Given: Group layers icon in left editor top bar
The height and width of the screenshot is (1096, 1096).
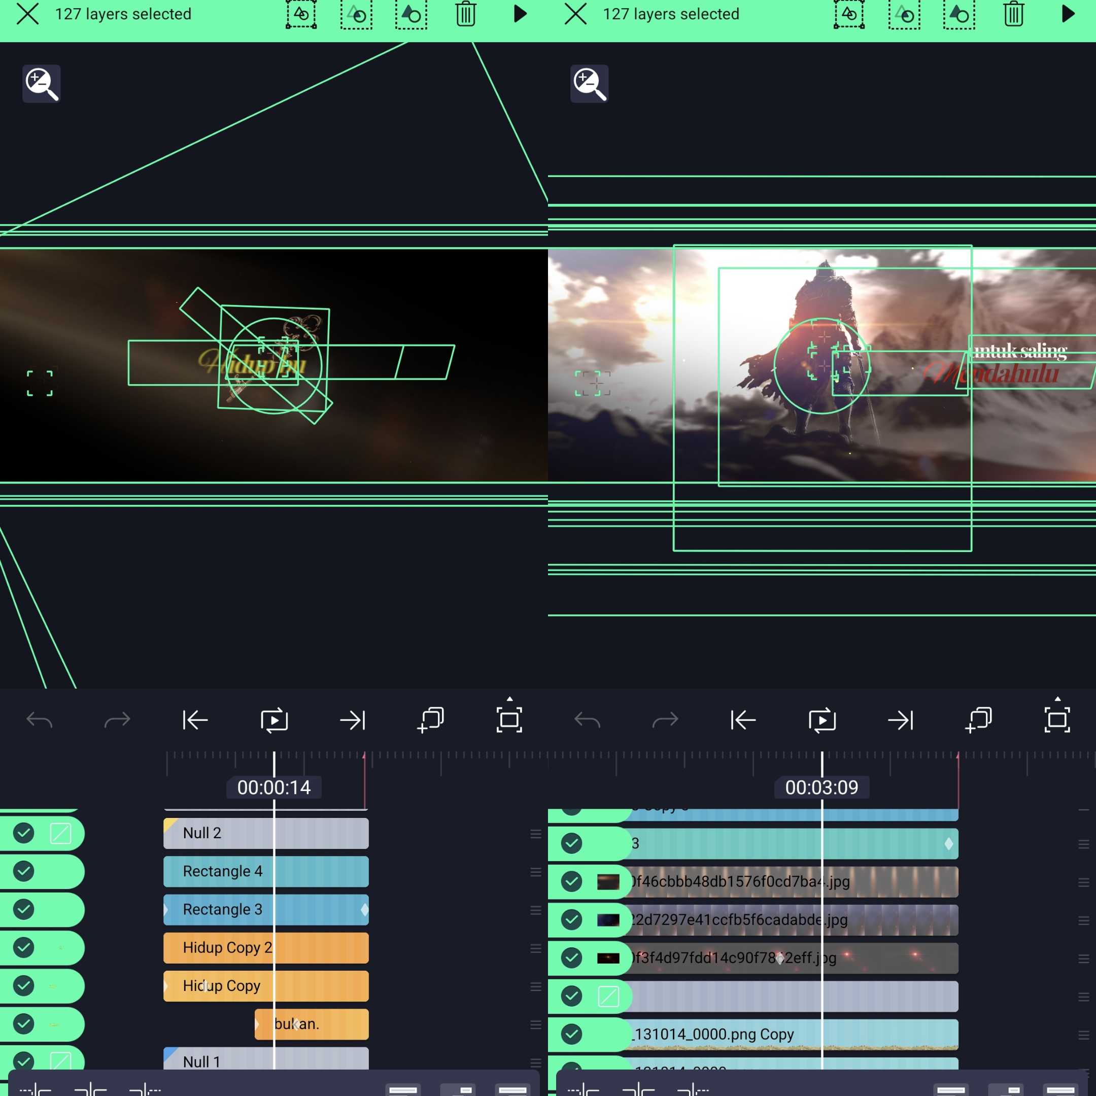Looking at the screenshot, I should (x=301, y=14).
